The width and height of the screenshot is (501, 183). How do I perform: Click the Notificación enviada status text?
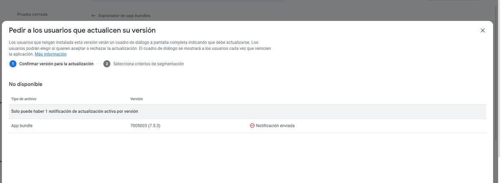275,126
